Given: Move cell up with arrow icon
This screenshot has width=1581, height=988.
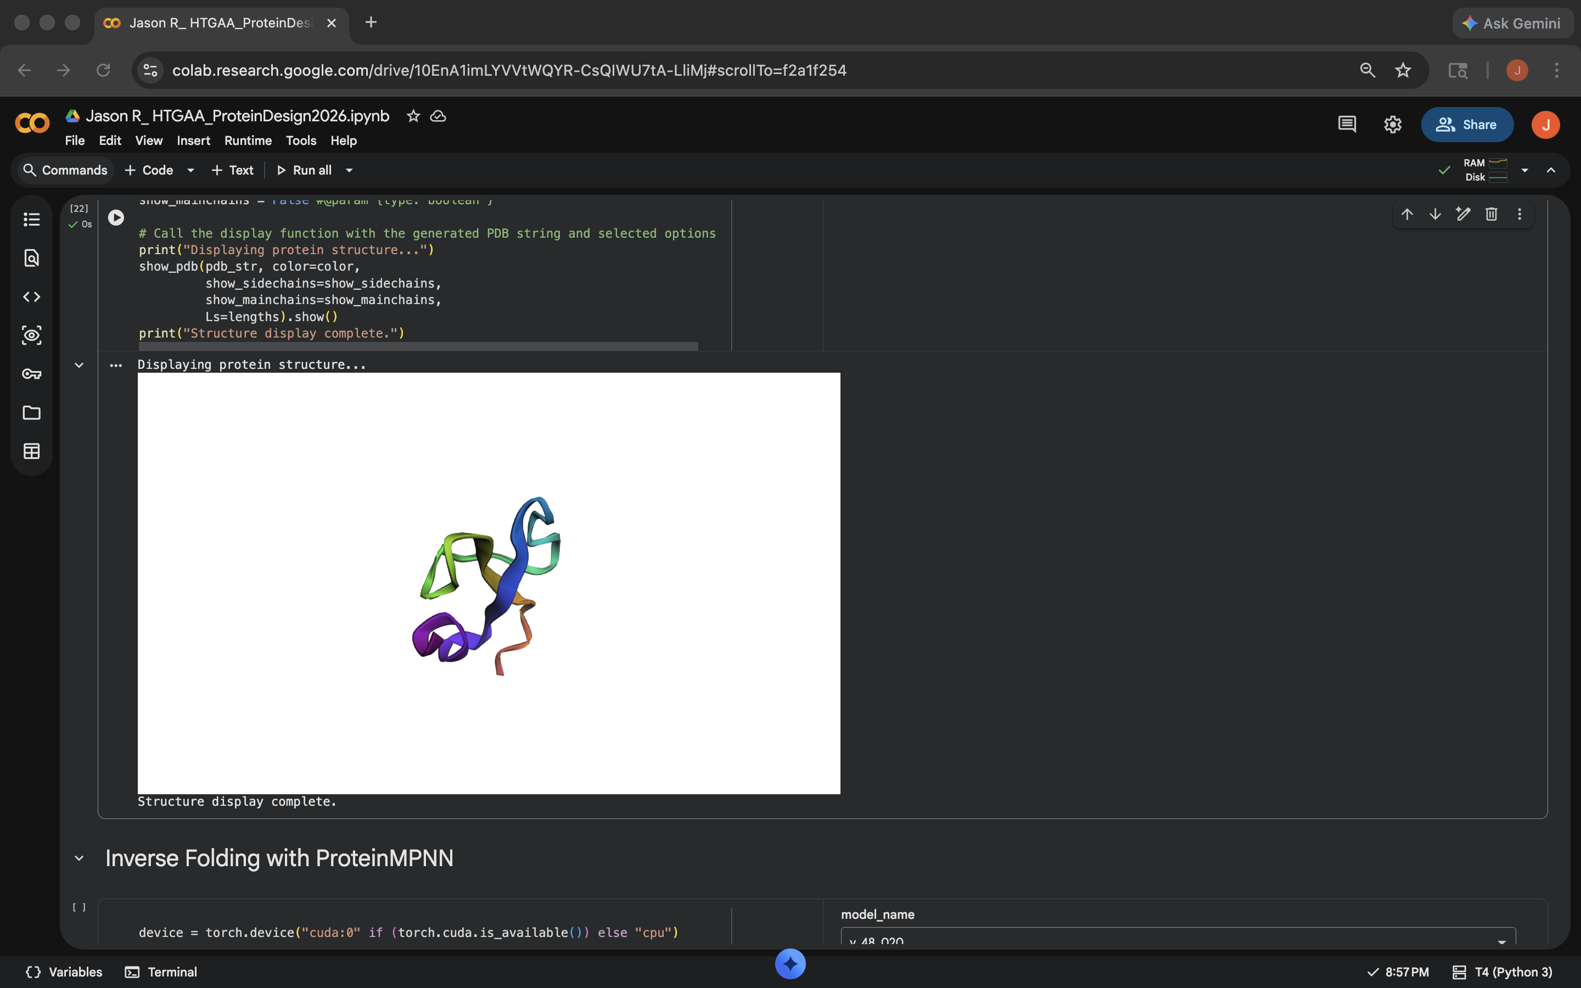Looking at the screenshot, I should point(1407,214).
